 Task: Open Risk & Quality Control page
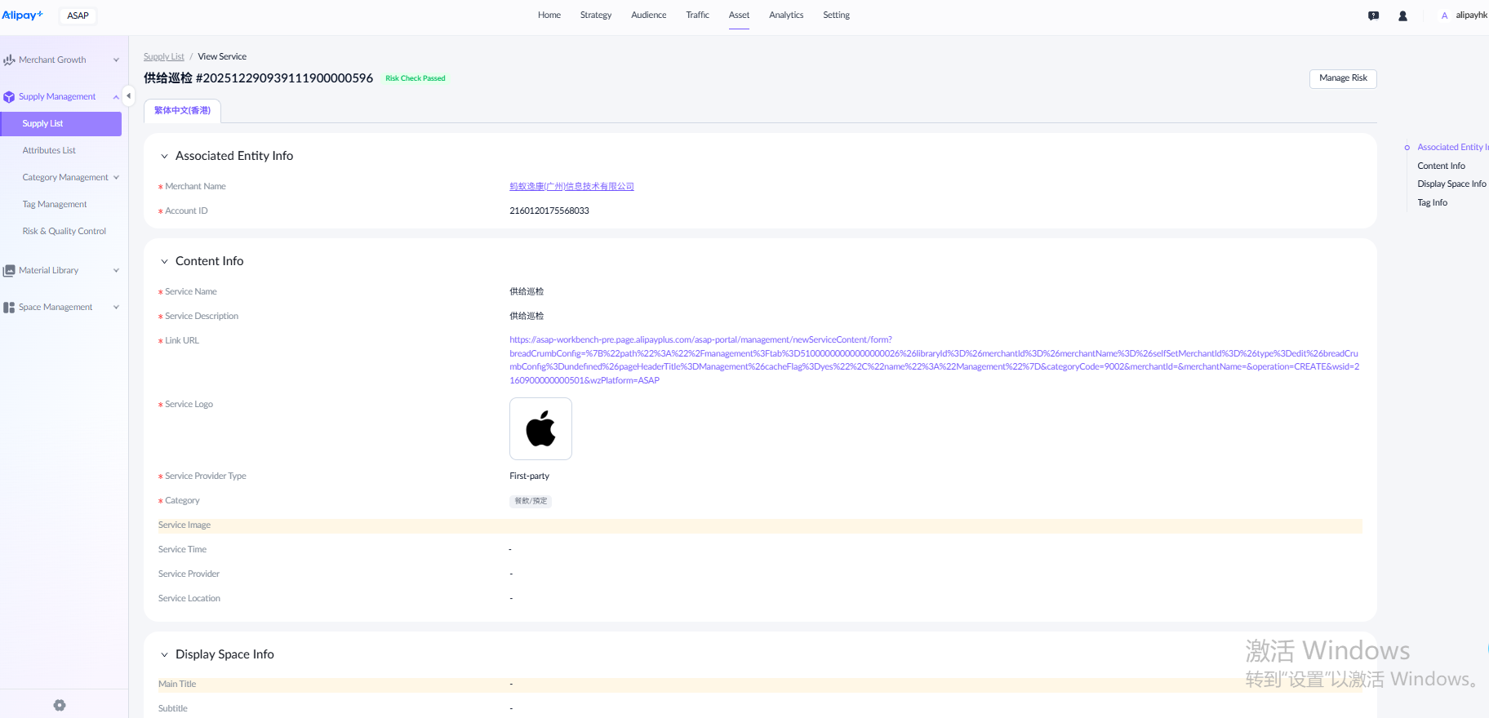[x=64, y=231]
